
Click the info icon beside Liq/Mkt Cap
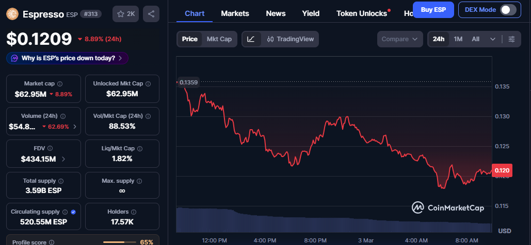[x=140, y=148]
